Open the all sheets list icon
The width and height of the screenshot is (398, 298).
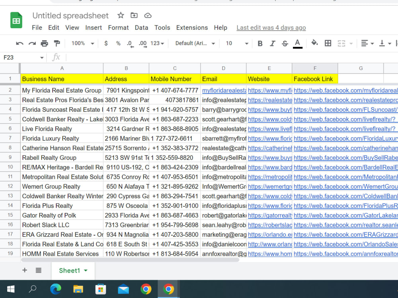(x=38, y=270)
